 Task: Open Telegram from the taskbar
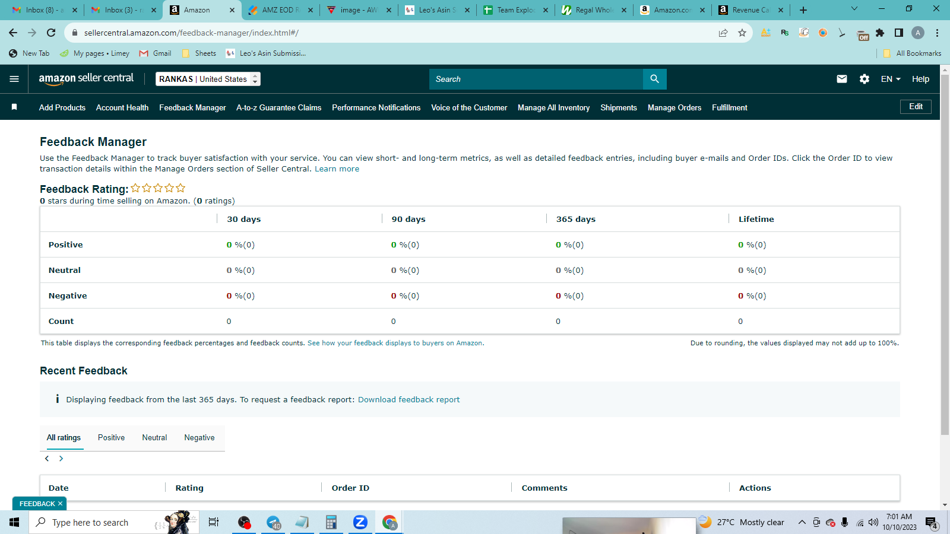tap(273, 522)
